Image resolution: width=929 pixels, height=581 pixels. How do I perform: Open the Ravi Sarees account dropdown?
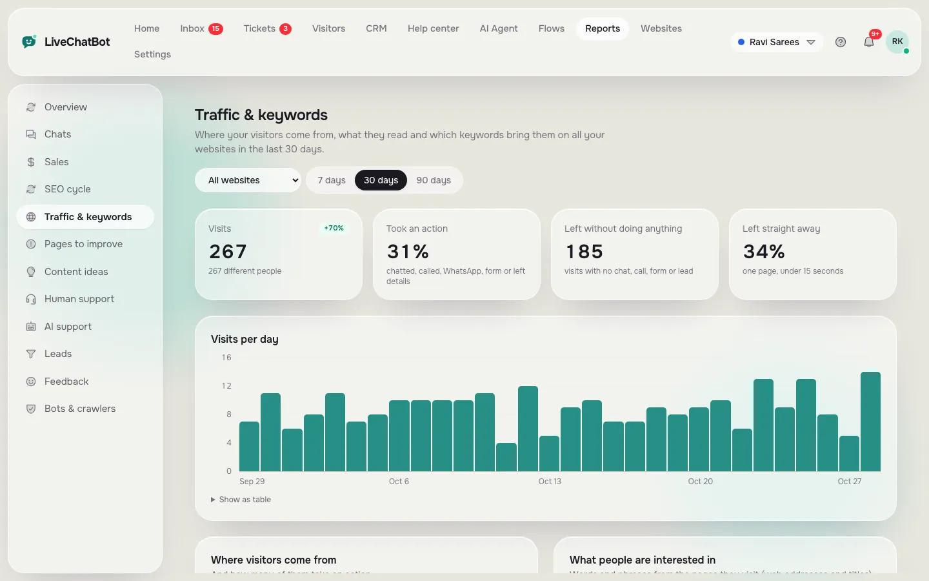(777, 42)
